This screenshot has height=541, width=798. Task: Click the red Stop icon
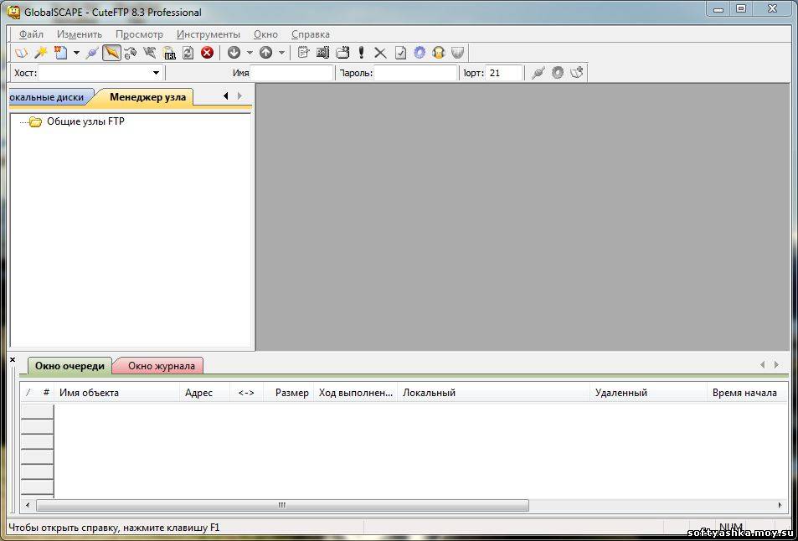[x=207, y=53]
